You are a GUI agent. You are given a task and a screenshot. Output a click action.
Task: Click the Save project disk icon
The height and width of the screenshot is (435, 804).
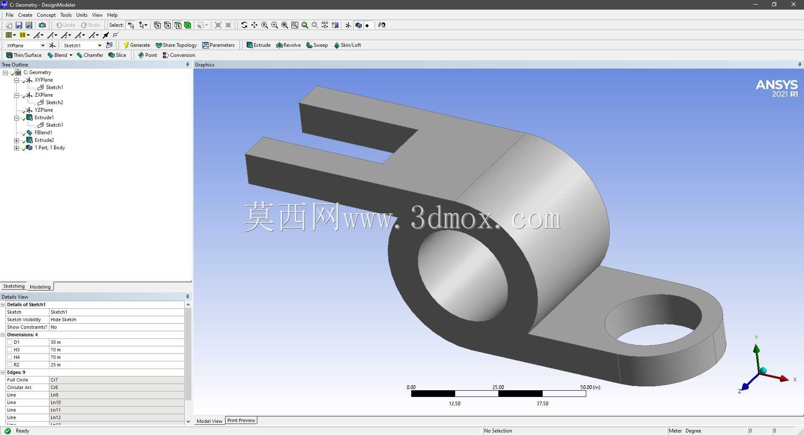click(x=19, y=25)
